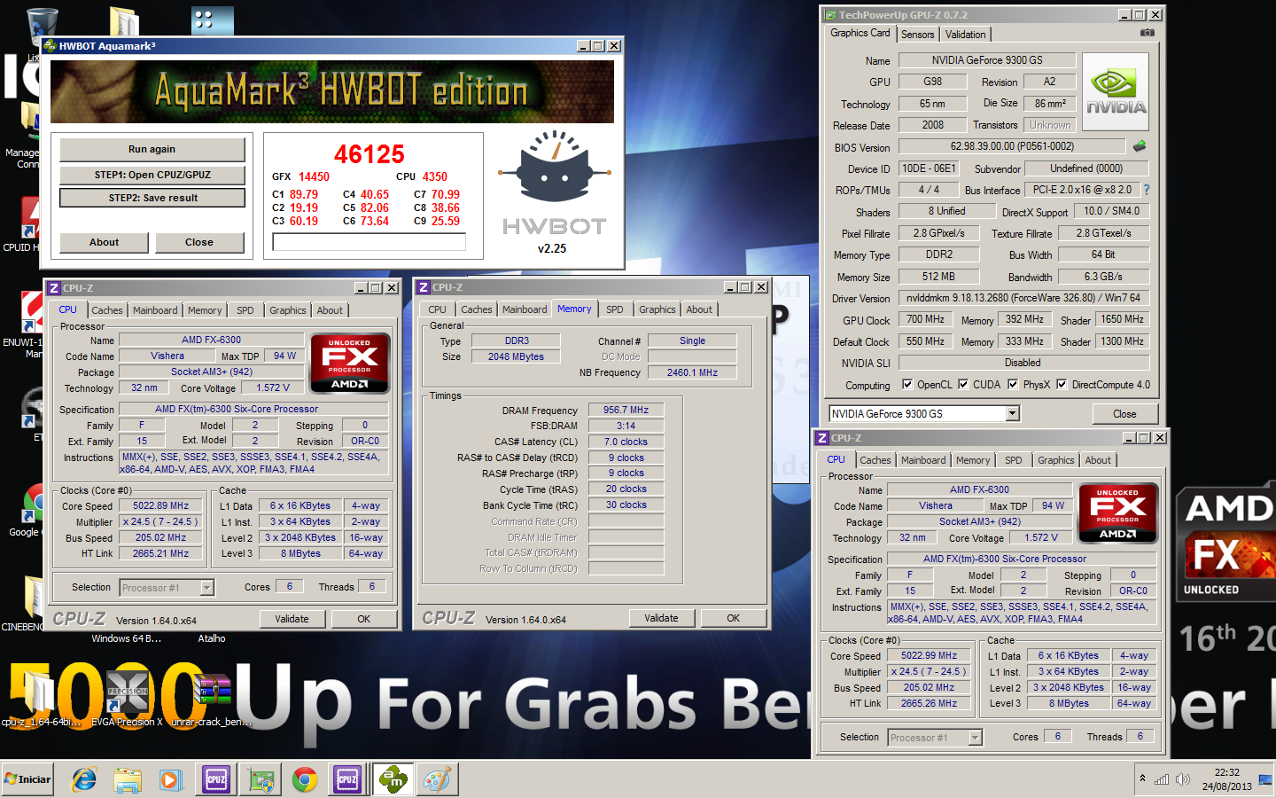Click the GPU-Z screenshot camera icon

pyautogui.click(x=1148, y=33)
